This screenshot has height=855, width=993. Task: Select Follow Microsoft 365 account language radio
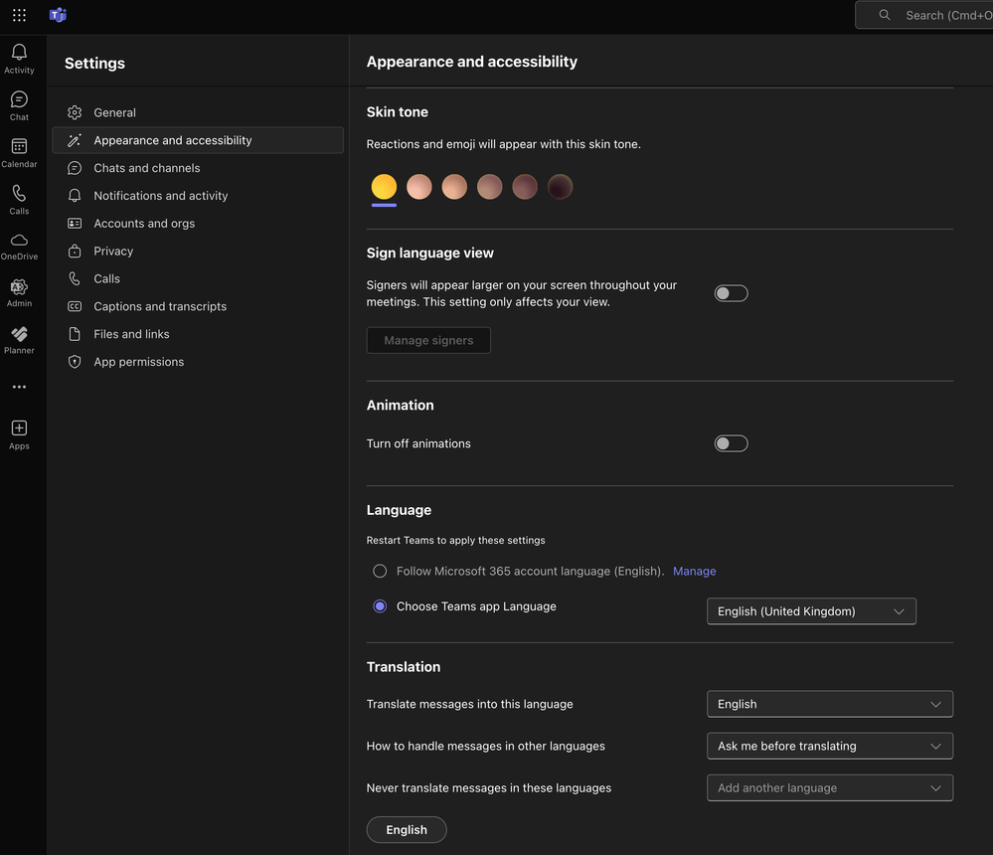380,572
